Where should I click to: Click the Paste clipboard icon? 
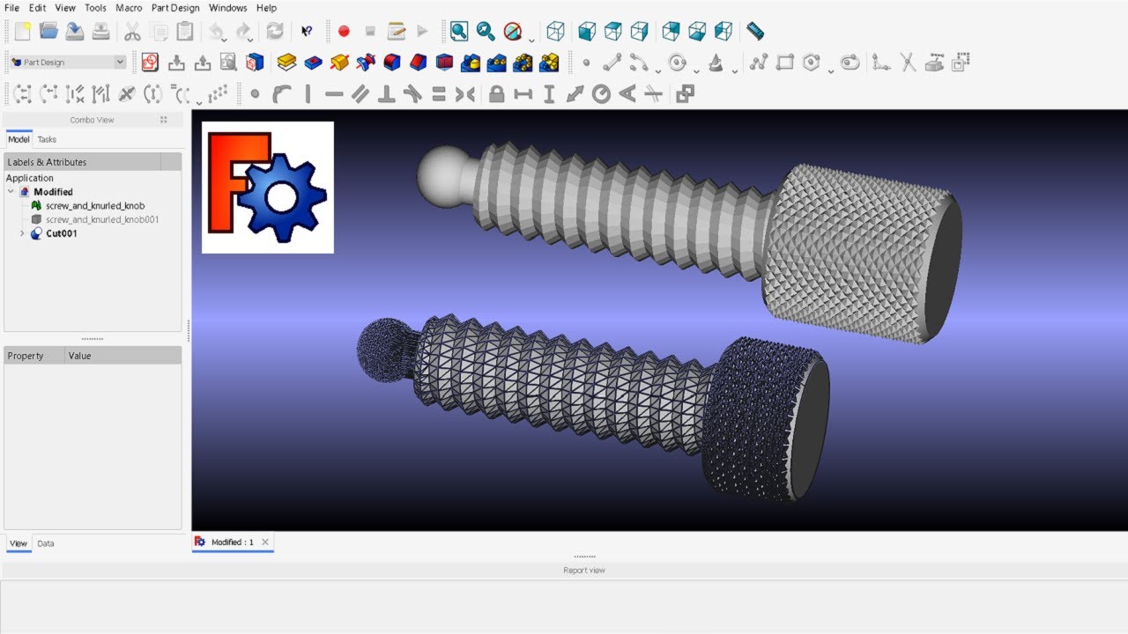pos(185,32)
